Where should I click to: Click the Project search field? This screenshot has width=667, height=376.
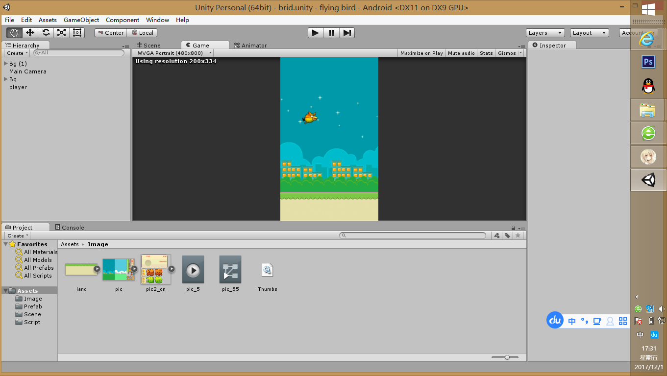(x=413, y=235)
